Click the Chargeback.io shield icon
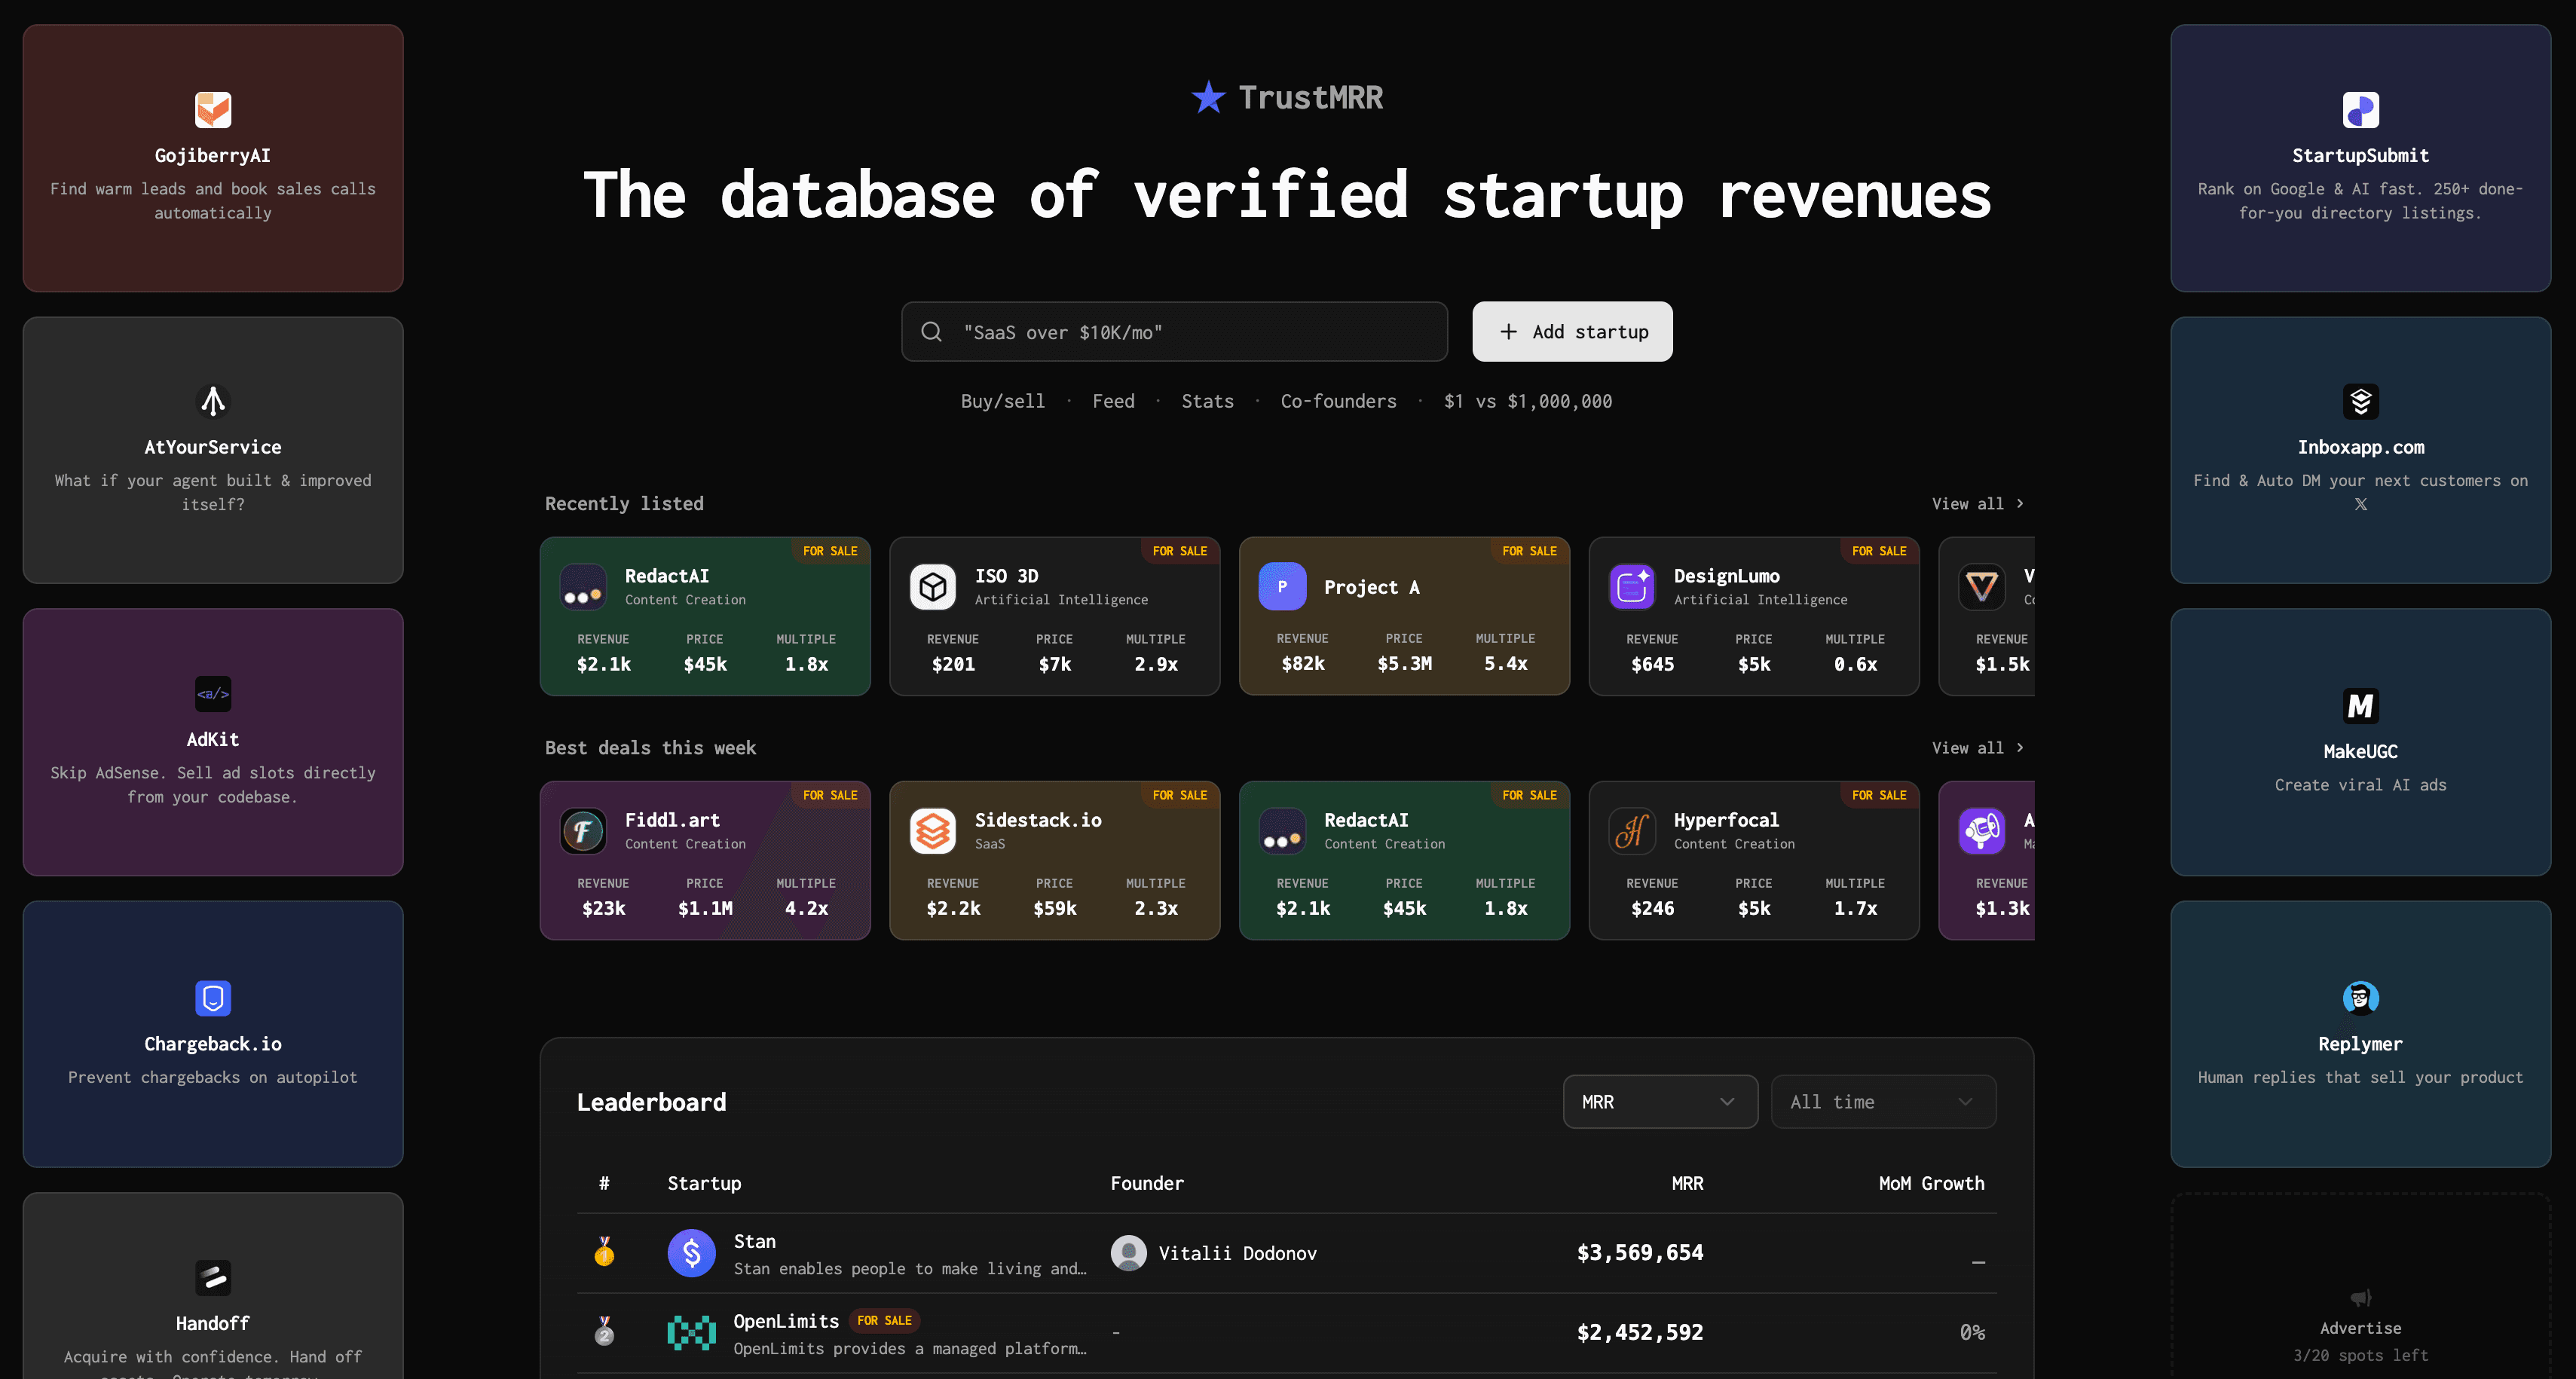This screenshot has width=2576, height=1379. [x=213, y=998]
